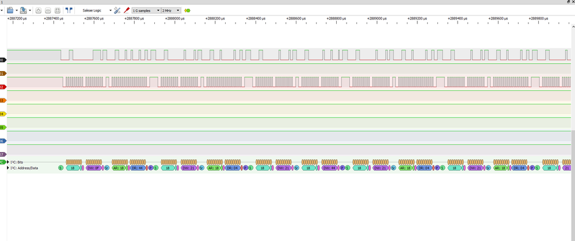575x241 pixels.
Task: Select the I²C: Bits row label
Action: pyautogui.click(x=17, y=162)
